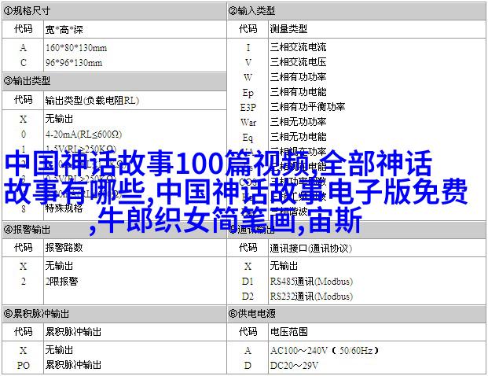
Task: Click the 2限报警 cell
Action: [x=61, y=281]
